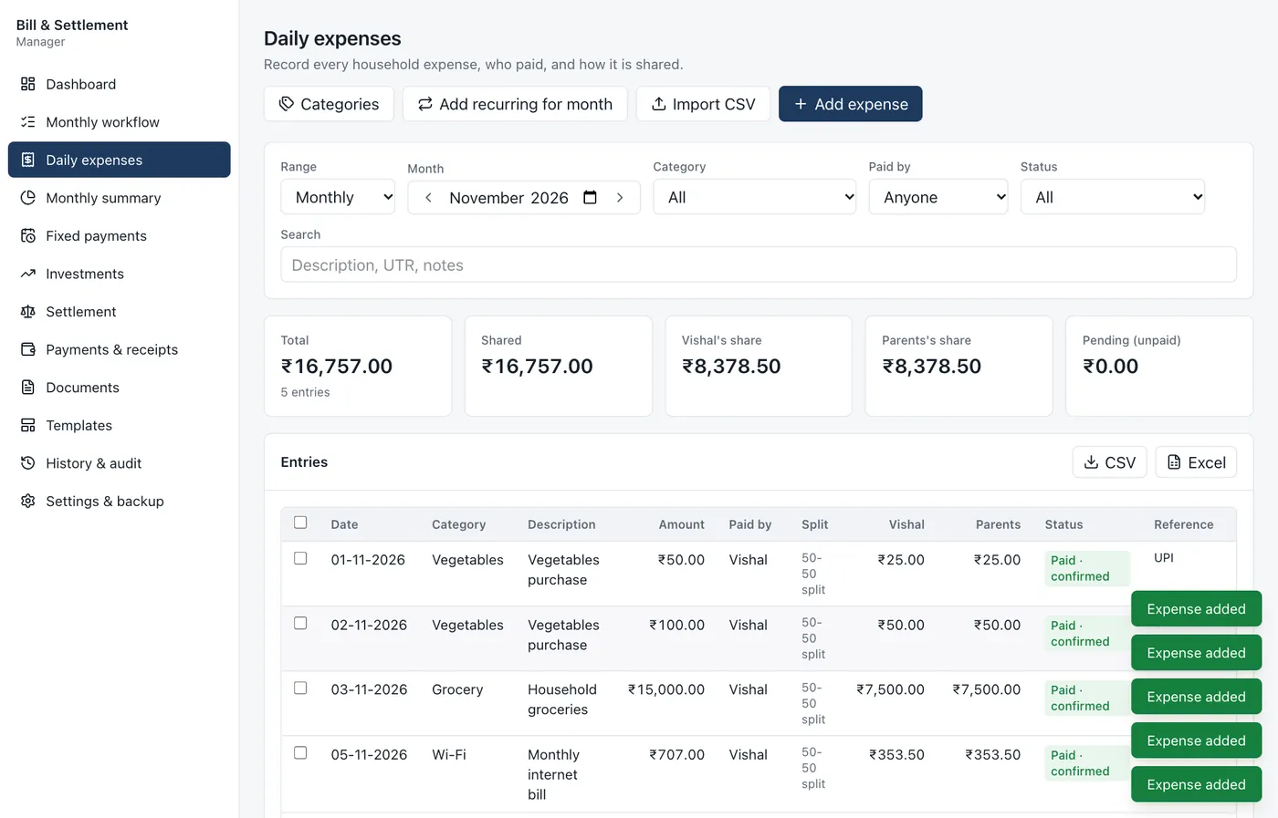Click the History & audit clock icon
Image resolution: width=1278 pixels, height=818 pixels.
coord(28,463)
